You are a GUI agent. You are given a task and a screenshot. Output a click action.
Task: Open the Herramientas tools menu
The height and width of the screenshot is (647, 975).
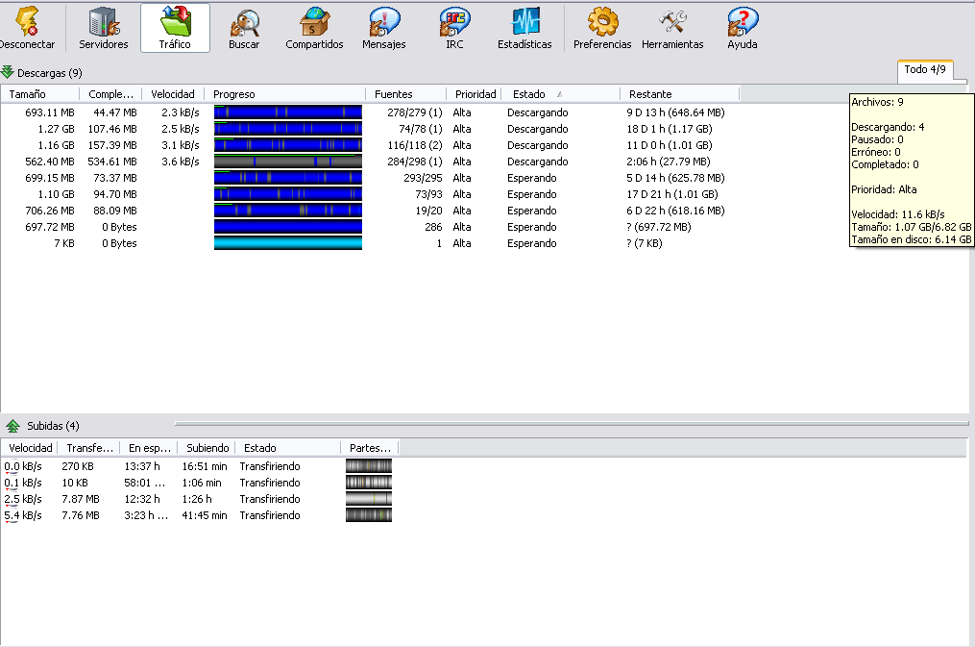[x=672, y=28]
